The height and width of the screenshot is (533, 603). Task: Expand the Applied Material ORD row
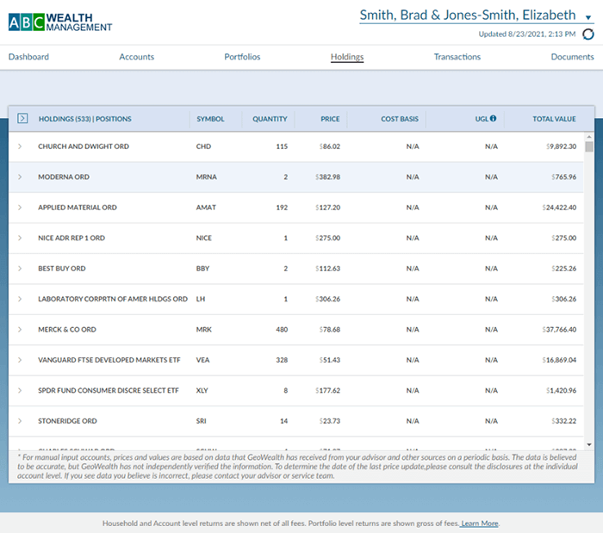click(x=20, y=208)
